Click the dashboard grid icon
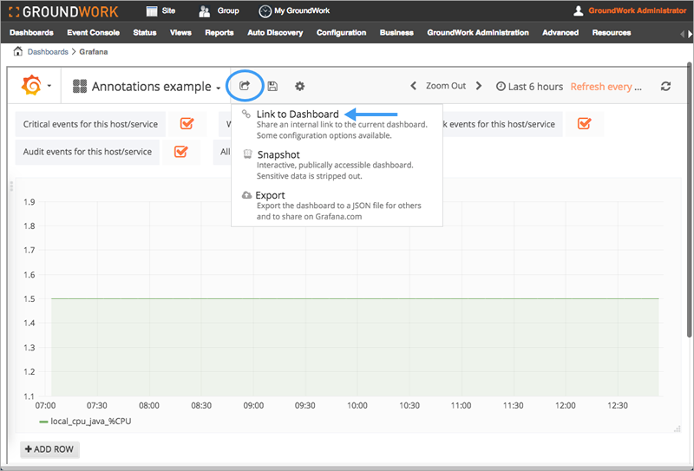 [x=80, y=87]
